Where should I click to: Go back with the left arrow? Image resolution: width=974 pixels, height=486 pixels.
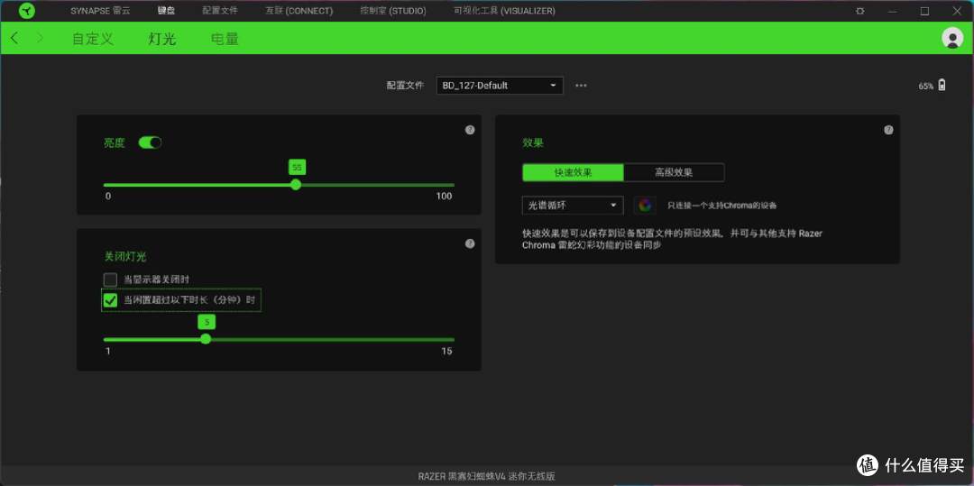pos(15,39)
